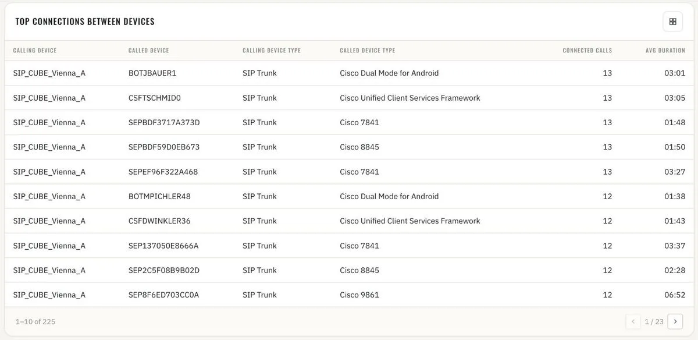Screen dimensions: 698x340
Task: Select called device CSFDWINKLER36
Action: click(159, 221)
